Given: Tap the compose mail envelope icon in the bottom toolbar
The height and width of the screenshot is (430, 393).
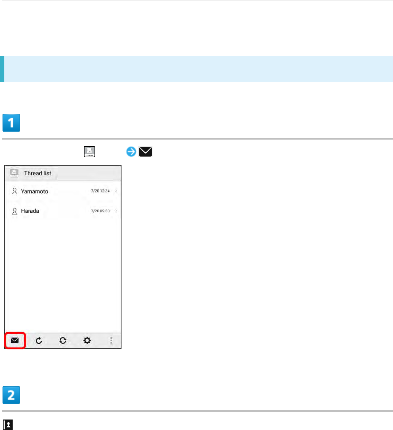Looking at the screenshot, I should pos(15,340).
